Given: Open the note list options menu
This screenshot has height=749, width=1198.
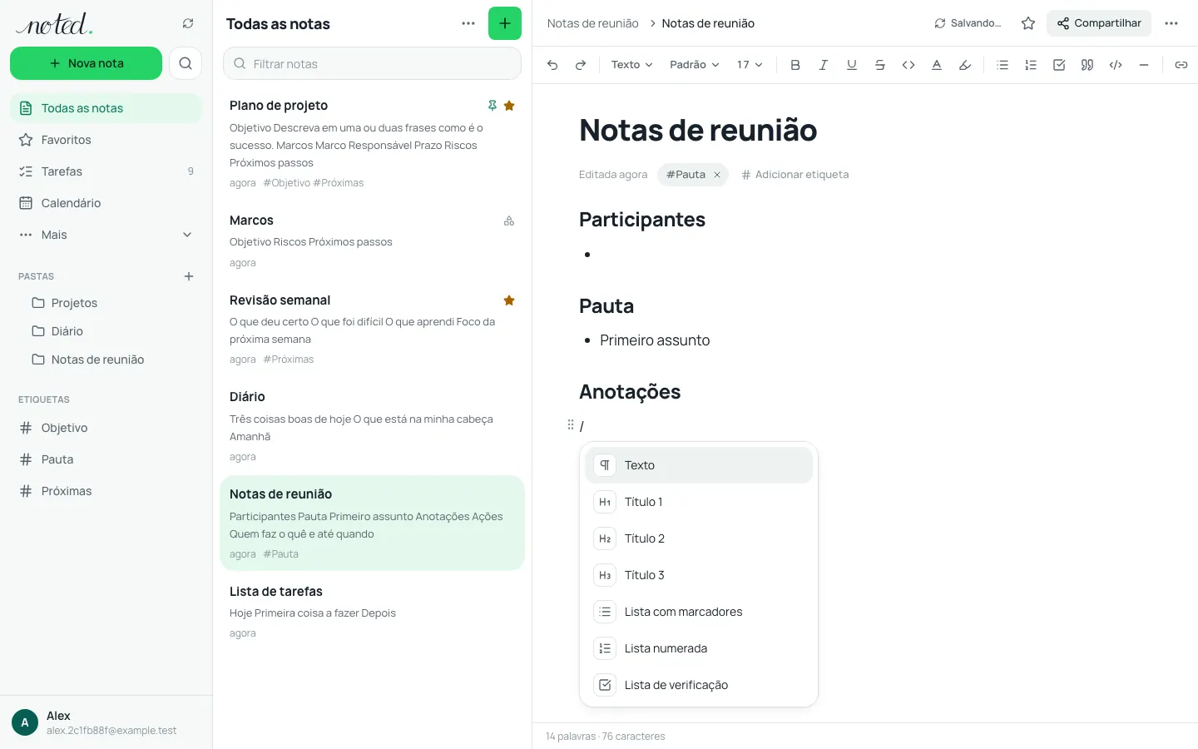Looking at the screenshot, I should [468, 23].
